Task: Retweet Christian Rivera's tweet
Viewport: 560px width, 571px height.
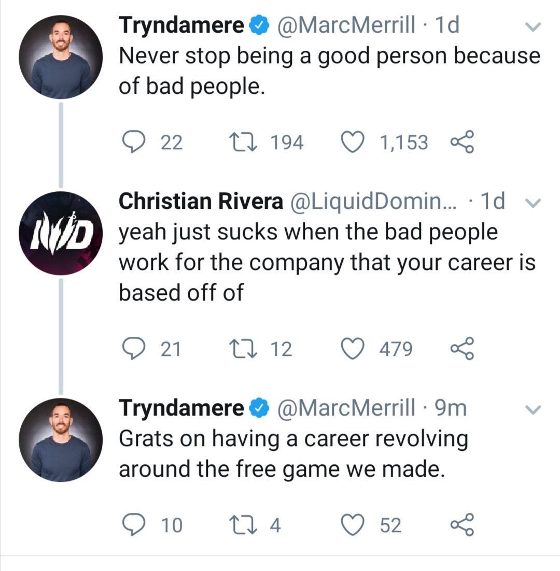Action: [x=243, y=349]
